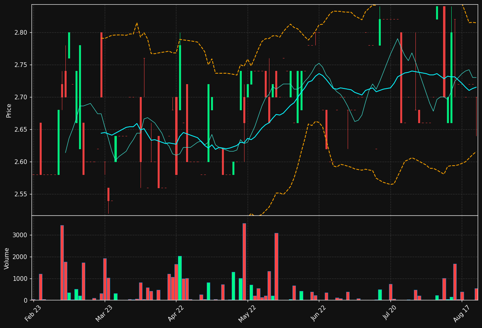
Task: Click the 'Aug 17' date axis label
Action: click(x=462, y=313)
